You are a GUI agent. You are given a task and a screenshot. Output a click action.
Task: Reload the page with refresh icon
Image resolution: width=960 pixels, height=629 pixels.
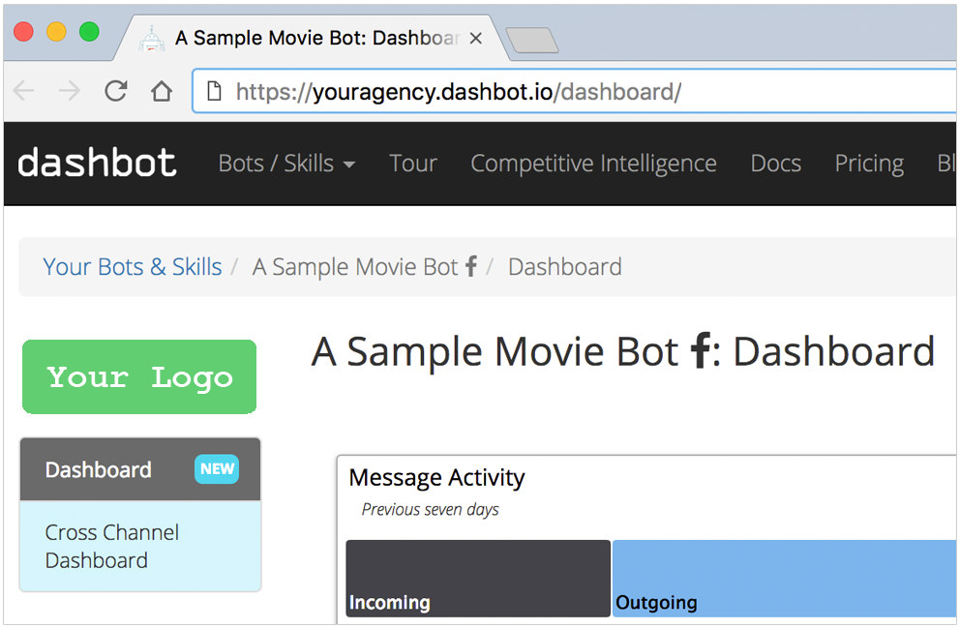pos(116,91)
